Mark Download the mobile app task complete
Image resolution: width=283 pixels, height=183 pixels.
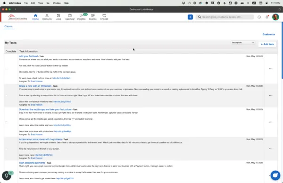click(7, 122)
